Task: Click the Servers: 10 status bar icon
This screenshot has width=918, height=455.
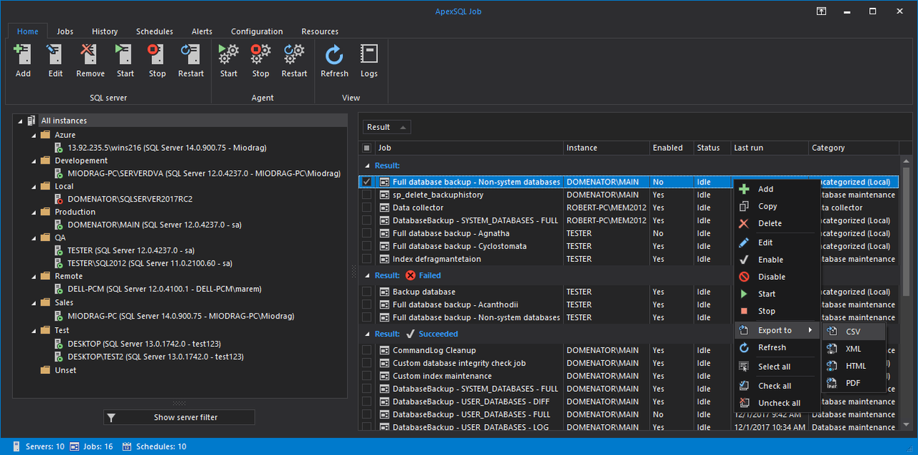Action: [x=16, y=446]
